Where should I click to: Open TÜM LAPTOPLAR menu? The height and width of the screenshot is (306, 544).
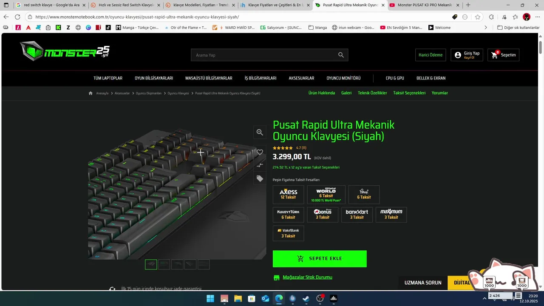(108, 78)
